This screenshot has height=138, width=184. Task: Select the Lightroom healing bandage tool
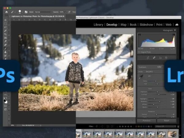[x=154, y=58]
